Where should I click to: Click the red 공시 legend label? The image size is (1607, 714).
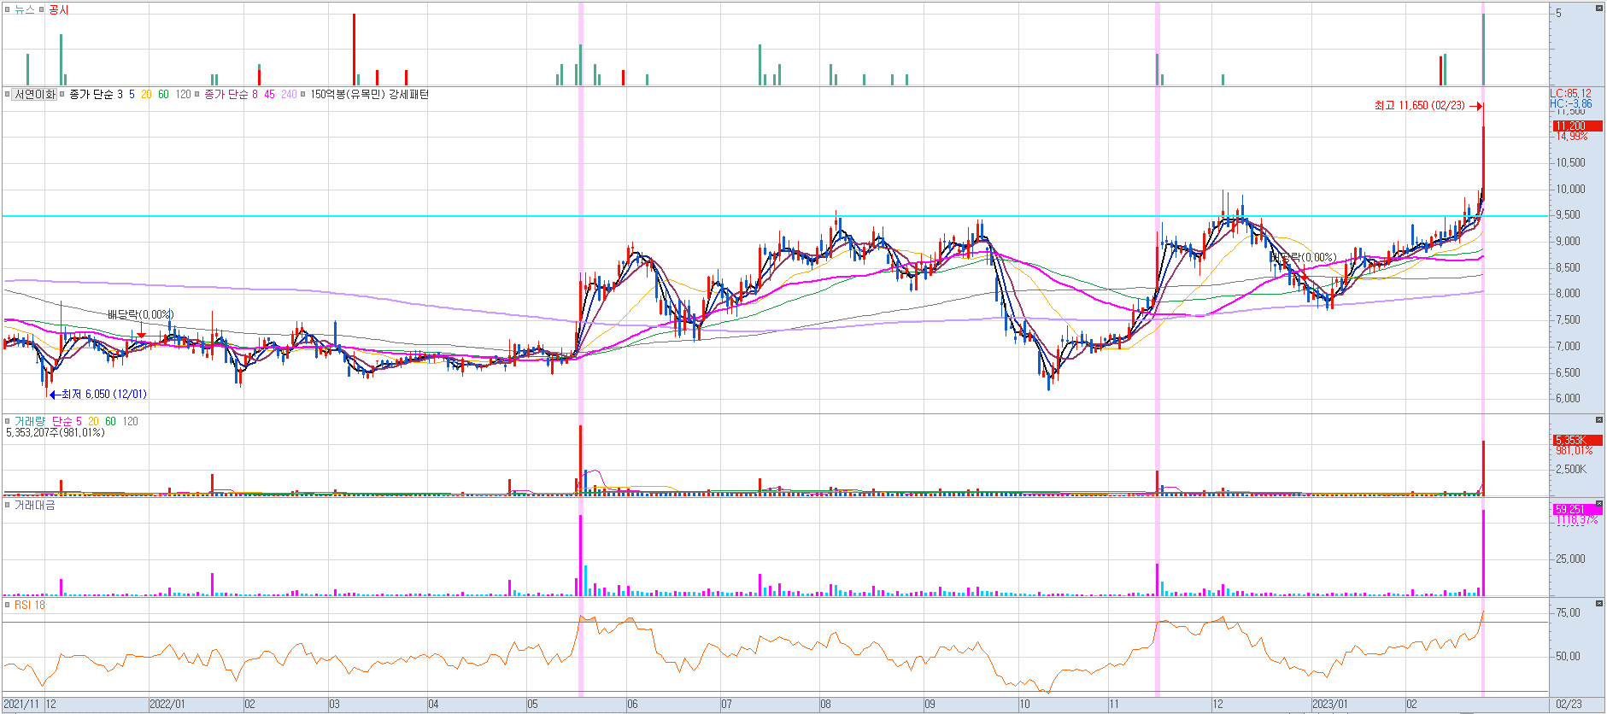pyautogui.click(x=59, y=9)
